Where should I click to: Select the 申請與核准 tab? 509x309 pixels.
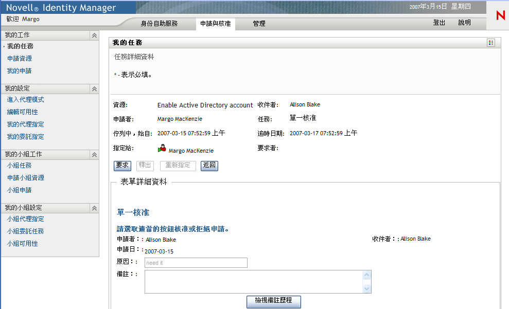tap(216, 23)
